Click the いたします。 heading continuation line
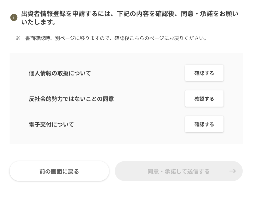 click(x=39, y=23)
